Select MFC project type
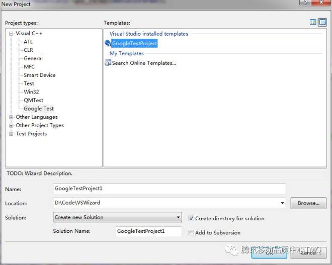The height and width of the screenshot is (265, 332). [x=29, y=67]
